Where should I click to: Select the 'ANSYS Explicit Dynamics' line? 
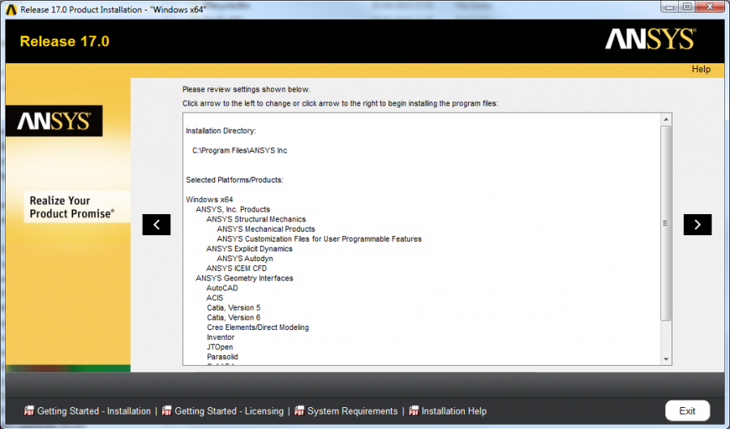[250, 248]
